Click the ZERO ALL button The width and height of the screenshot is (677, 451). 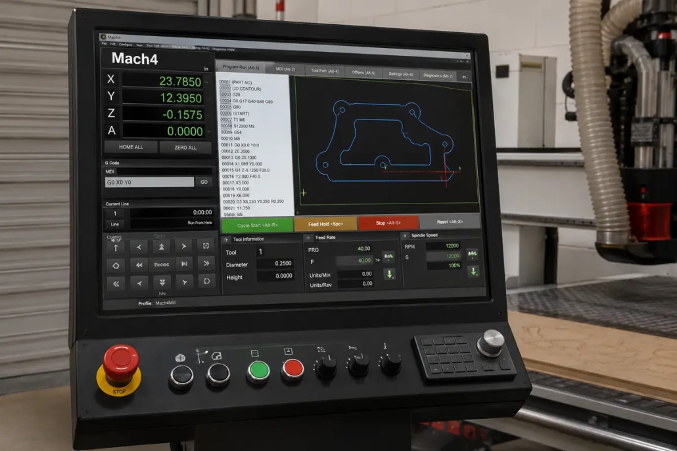click(x=185, y=148)
